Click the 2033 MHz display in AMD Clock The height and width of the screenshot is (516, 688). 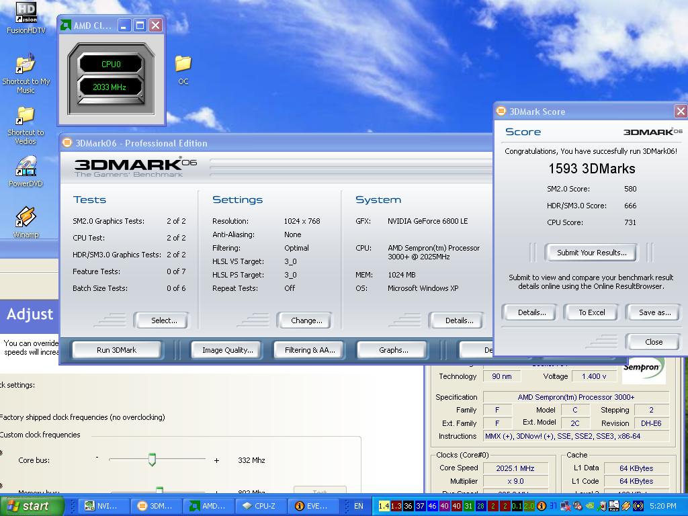point(110,87)
